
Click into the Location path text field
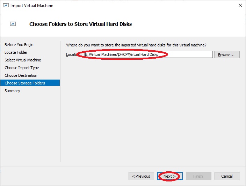point(148,54)
